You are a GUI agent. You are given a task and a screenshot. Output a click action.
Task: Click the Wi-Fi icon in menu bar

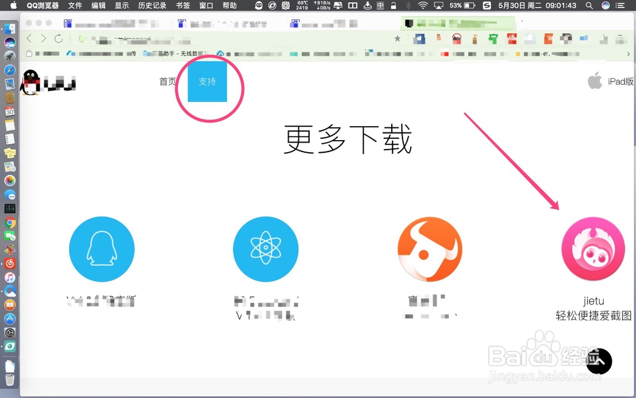tap(422, 5)
